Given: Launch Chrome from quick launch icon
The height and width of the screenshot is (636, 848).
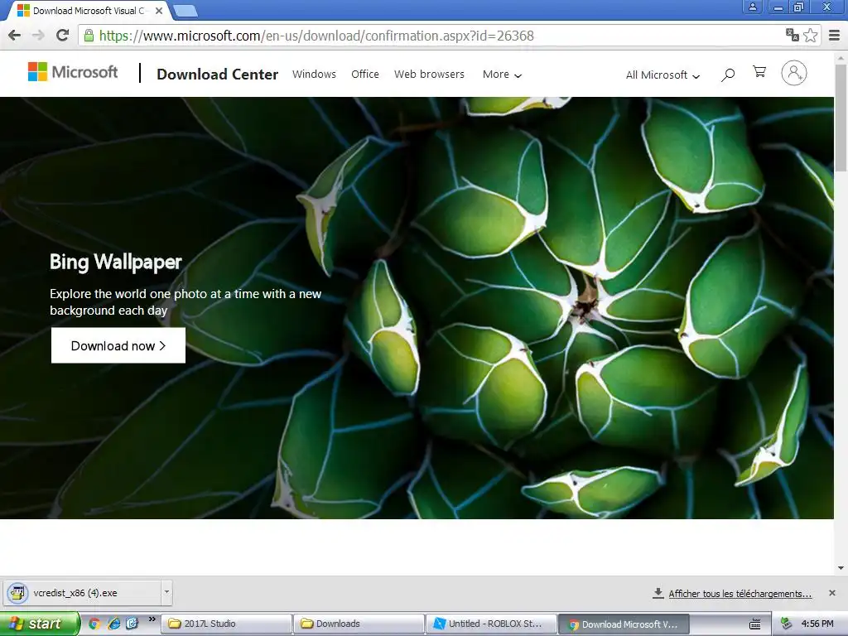Looking at the screenshot, I should (x=94, y=624).
